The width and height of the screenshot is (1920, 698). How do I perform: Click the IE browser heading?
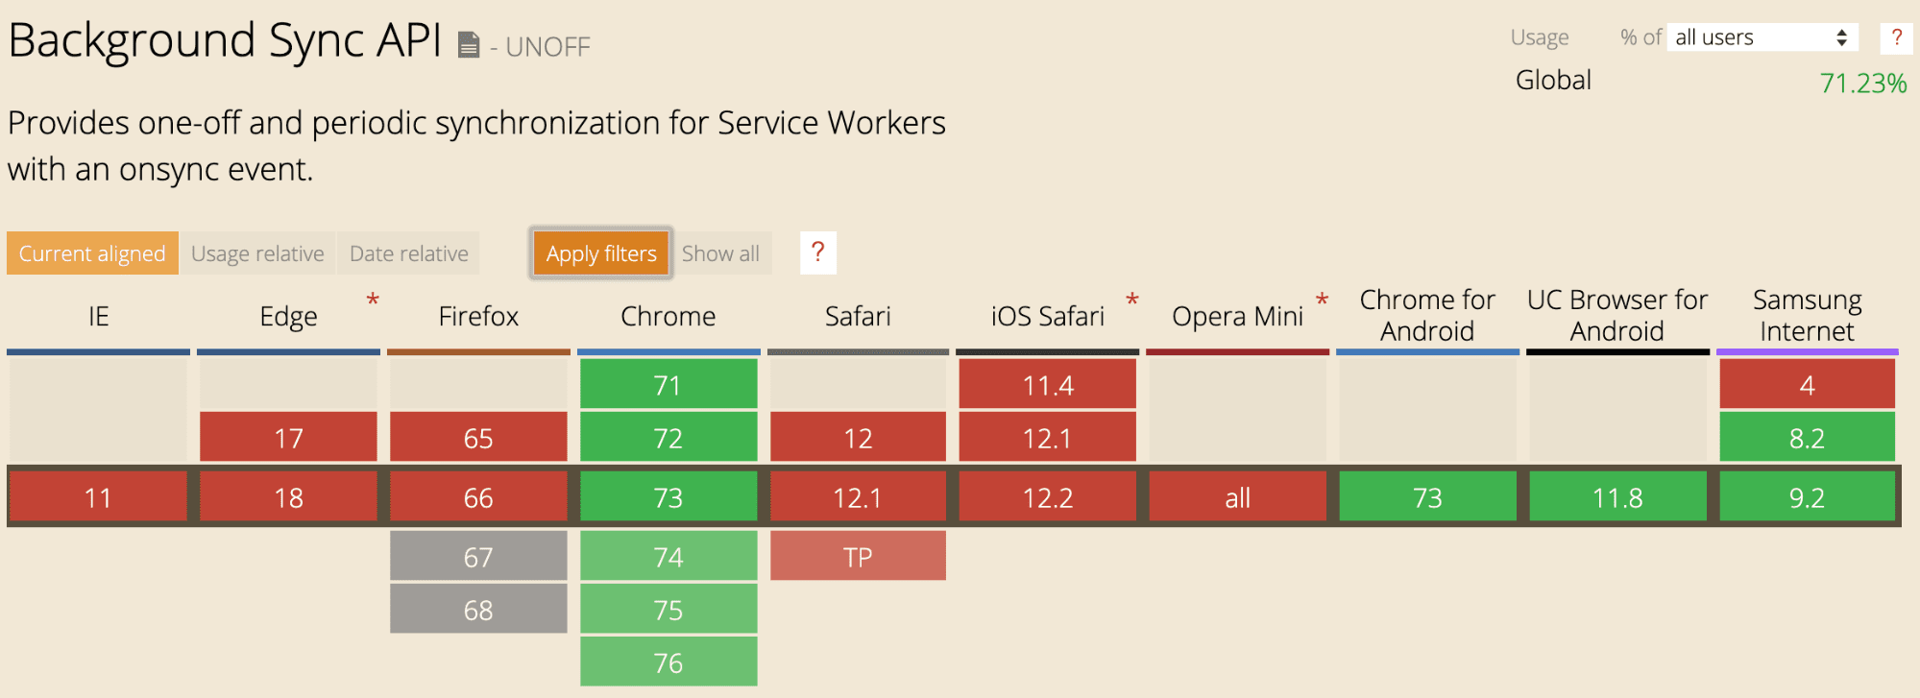98,316
